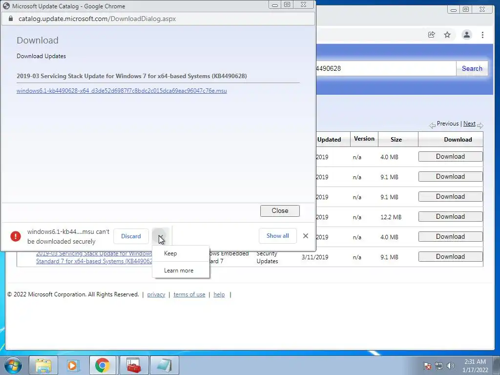
Task: Open the terms of use footer link
Action: coord(189,294)
